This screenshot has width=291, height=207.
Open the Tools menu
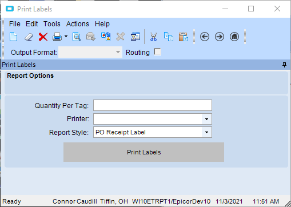[x=52, y=24]
